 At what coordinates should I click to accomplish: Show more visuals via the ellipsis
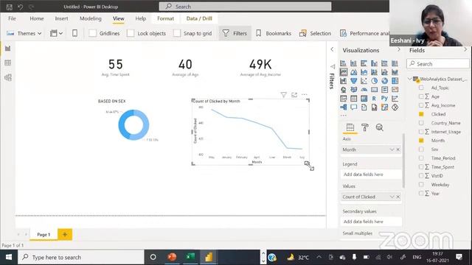coord(344,116)
